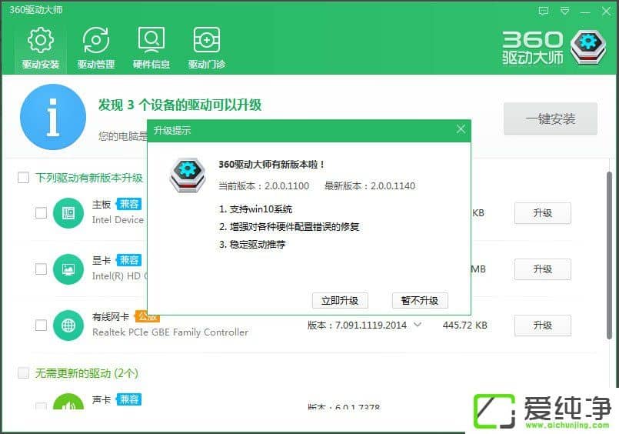Image resolution: width=619 pixels, height=434 pixels.
Task: Click the wired network card globe icon
Action: pyautogui.click(x=68, y=325)
